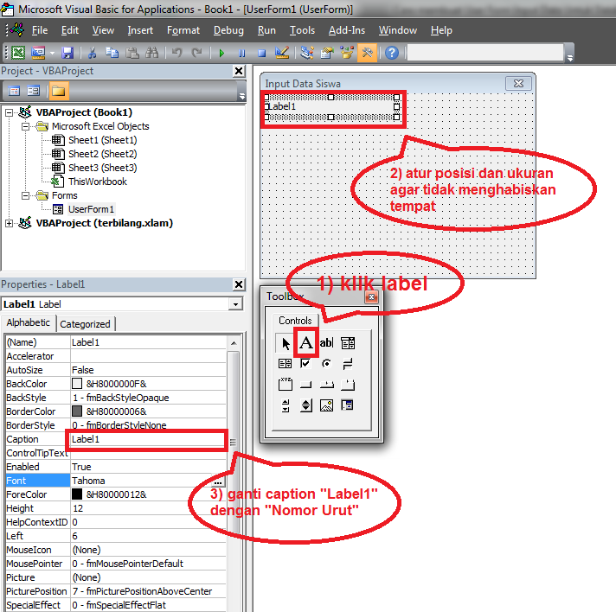Click the Insert UserForm toolbar icon
The height and width of the screenshot is (612, 616).
[x=38, y=53]
